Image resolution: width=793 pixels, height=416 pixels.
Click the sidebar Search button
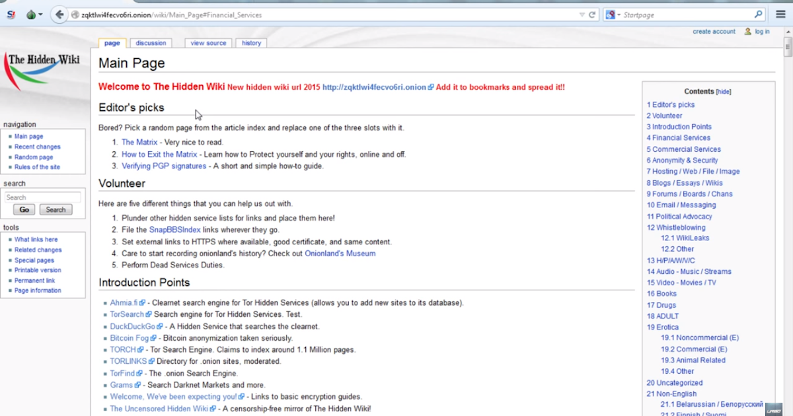(x=56, y=209)
